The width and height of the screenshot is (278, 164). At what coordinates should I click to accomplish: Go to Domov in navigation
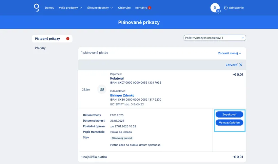tap(49, 8)
